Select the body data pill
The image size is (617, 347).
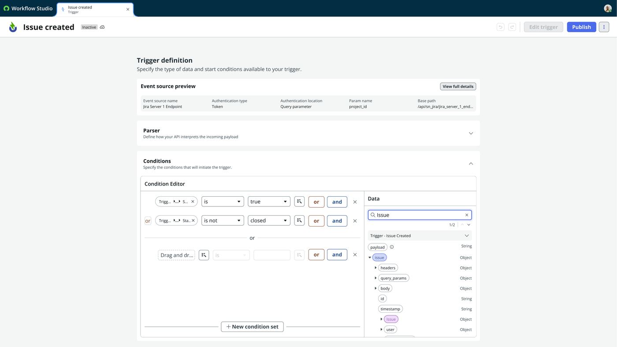(385, 288)
